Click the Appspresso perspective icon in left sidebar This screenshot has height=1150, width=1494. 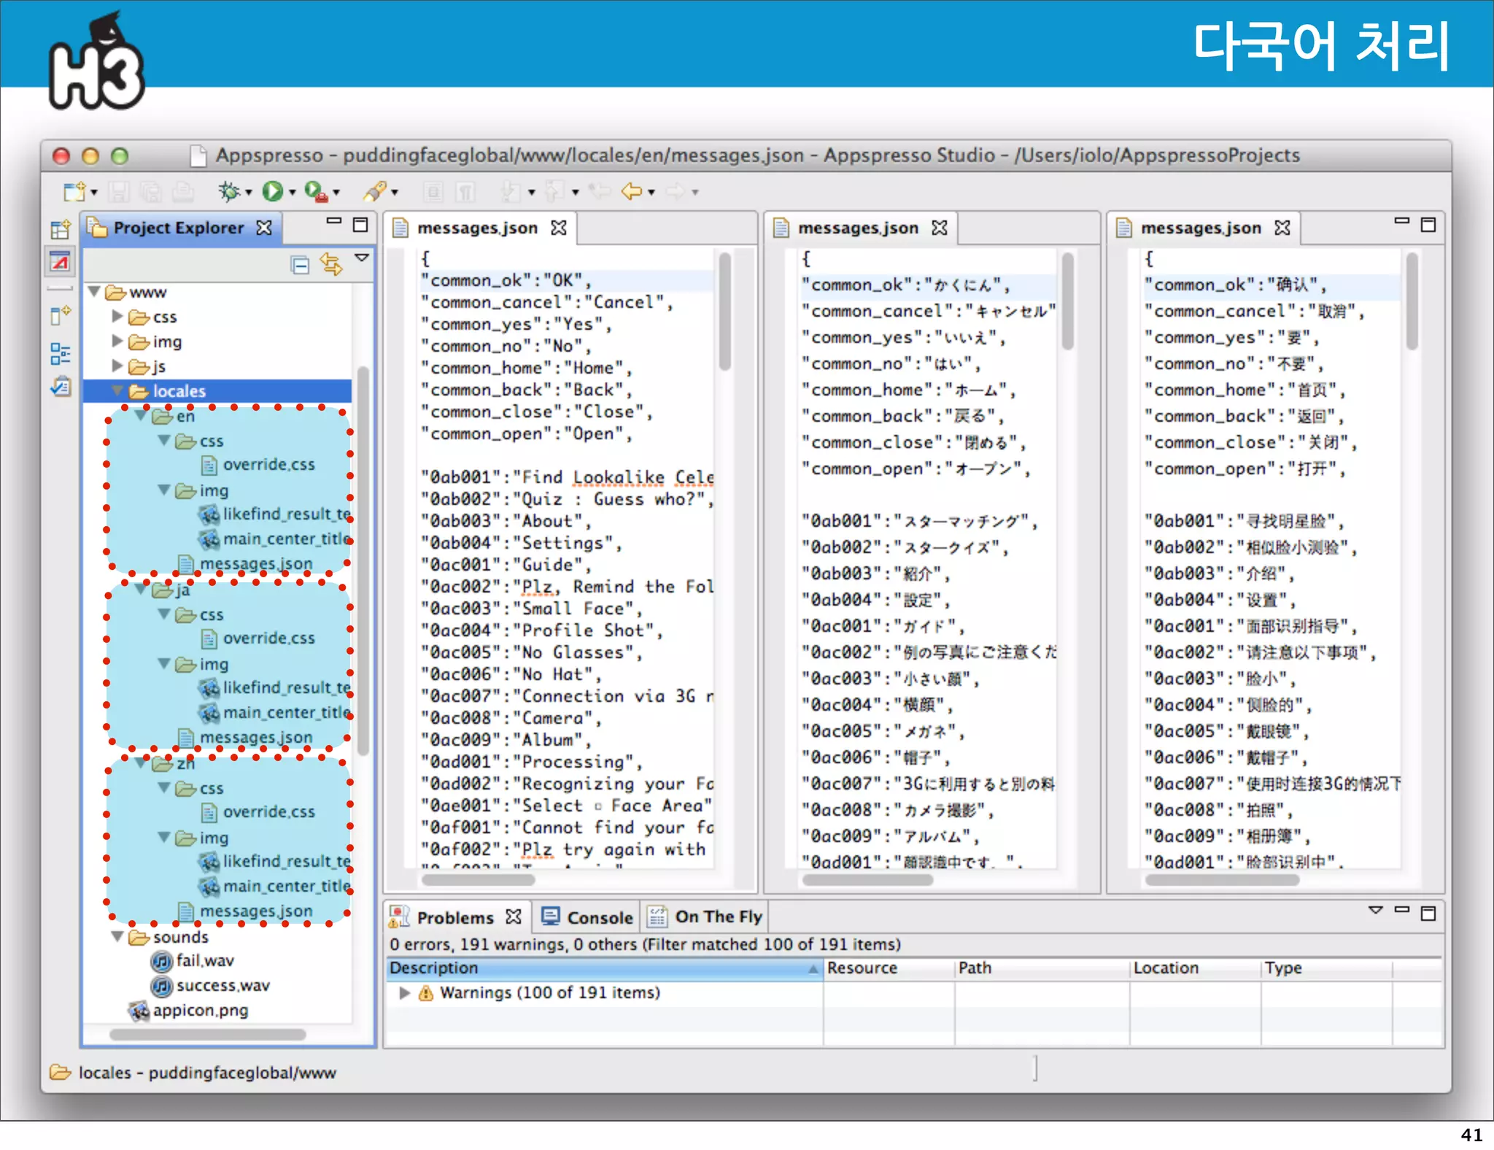coord(61,262)
